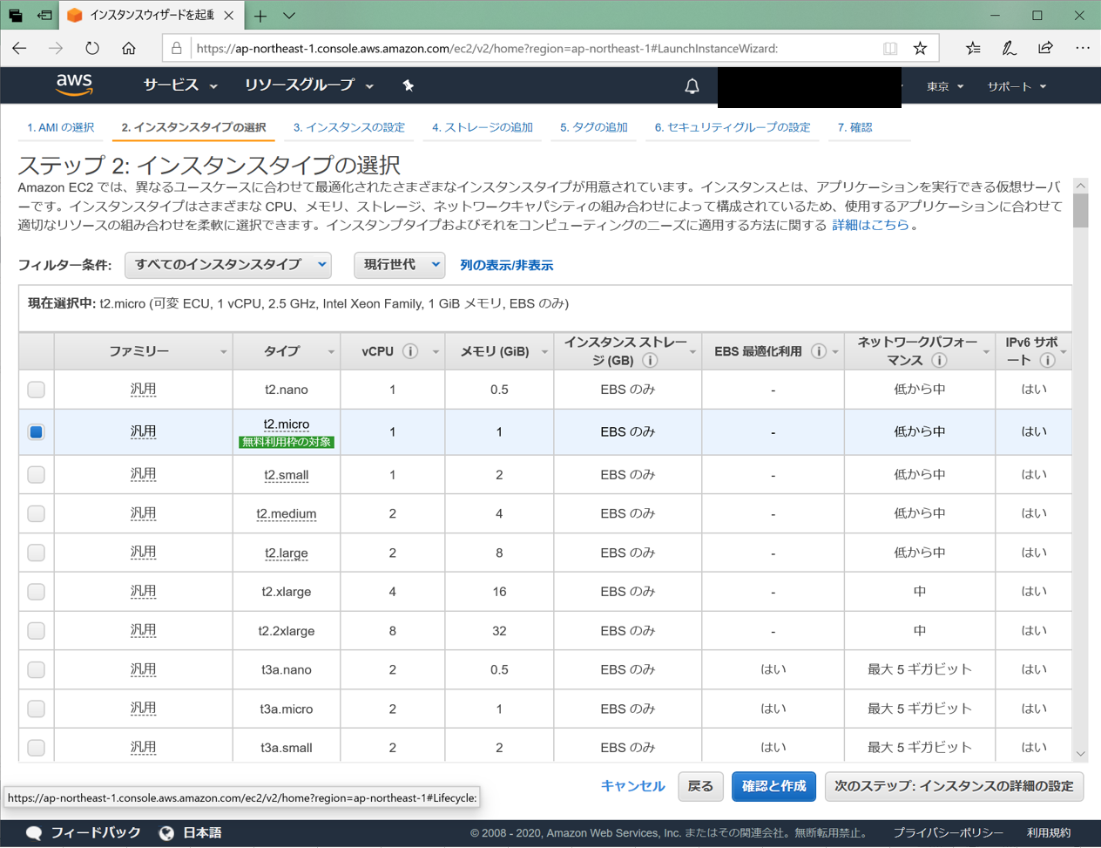Click the set tabs aside icon
This screenshot has width=1101, height=848.
pos(44,16)
